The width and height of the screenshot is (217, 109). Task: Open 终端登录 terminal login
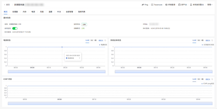click(x=170, y=5)
